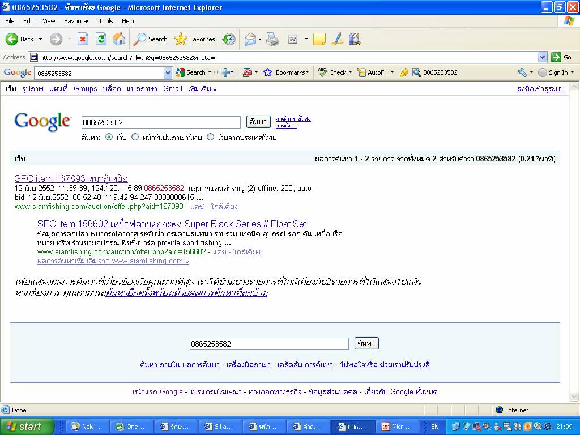Screen dimensions: 580x435
Task: Click the ลงชื่อเข้าสู่ระบบ sign-in link
Action: [x=541, y=89]
